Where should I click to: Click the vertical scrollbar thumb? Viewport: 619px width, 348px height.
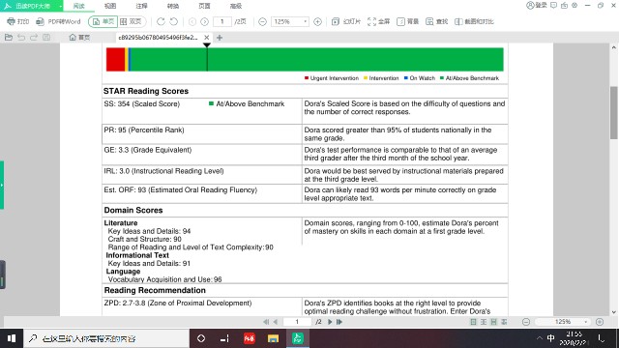point(614,112)
